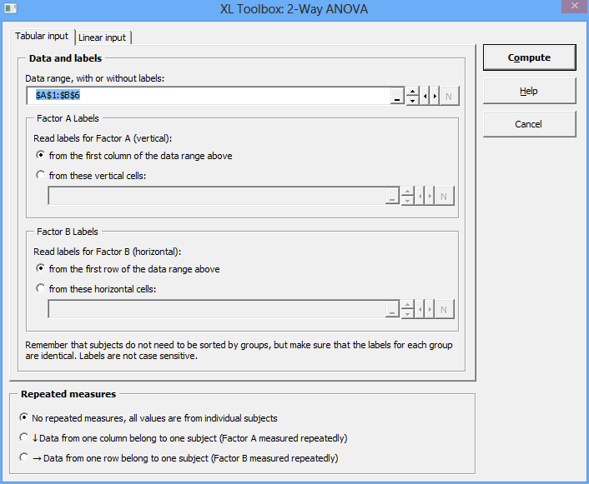The width and height of the screenshot is (589, 484).
Task: Open Help for 2-Way ANOVA
Action: tap(529, 91)
